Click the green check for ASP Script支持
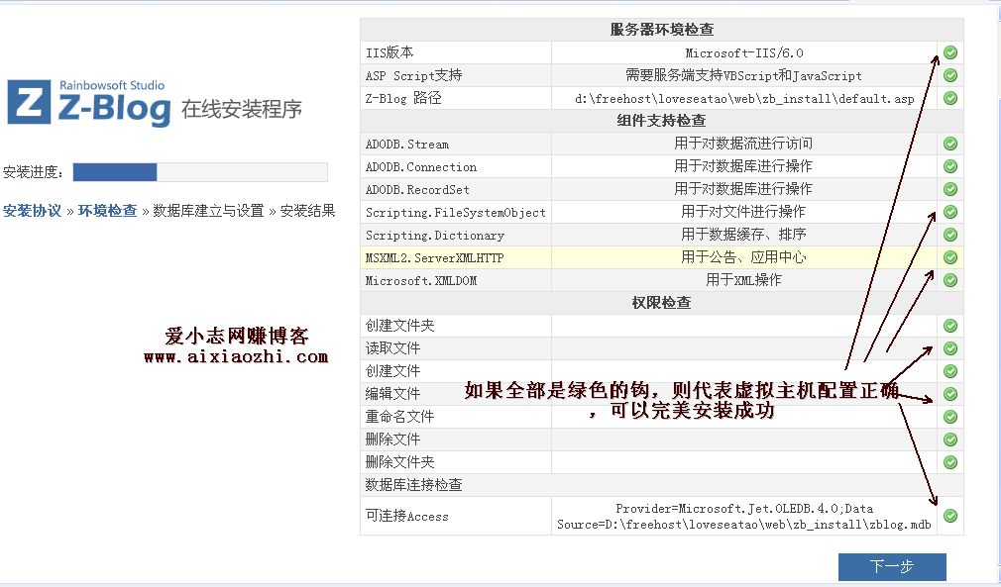 coord(949,75)
